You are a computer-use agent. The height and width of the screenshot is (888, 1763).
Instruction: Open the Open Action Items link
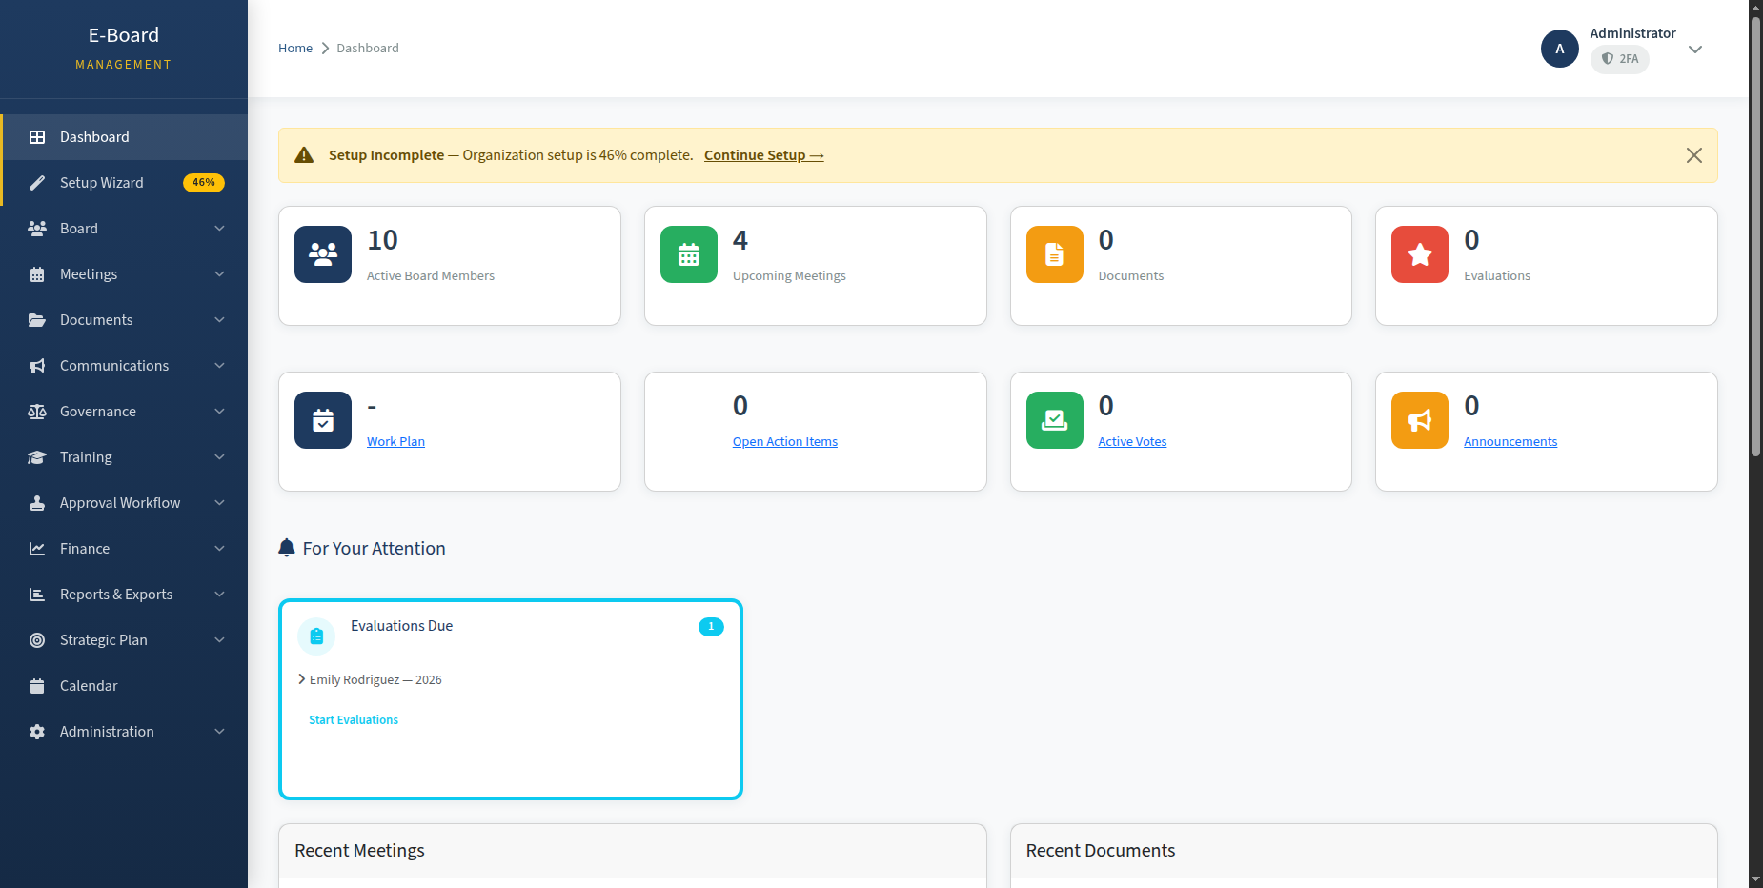[x=784, y=441]
